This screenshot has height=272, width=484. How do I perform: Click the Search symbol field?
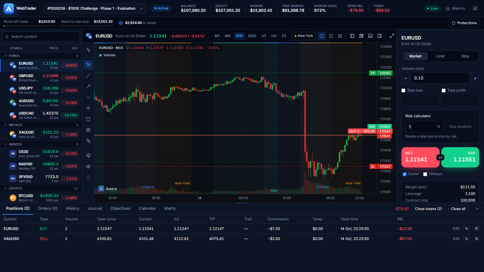pos(41,37)
